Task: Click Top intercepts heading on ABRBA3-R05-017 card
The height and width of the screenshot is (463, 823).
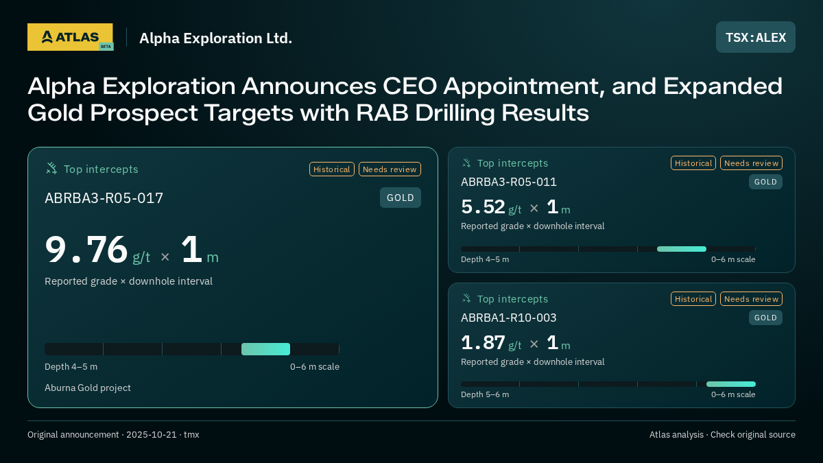Action: tap(101, 169)
